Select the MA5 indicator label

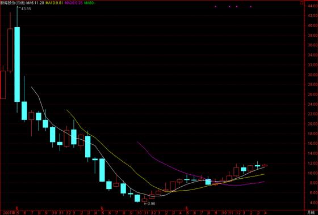pyautogui.click(x=35, y=3)
